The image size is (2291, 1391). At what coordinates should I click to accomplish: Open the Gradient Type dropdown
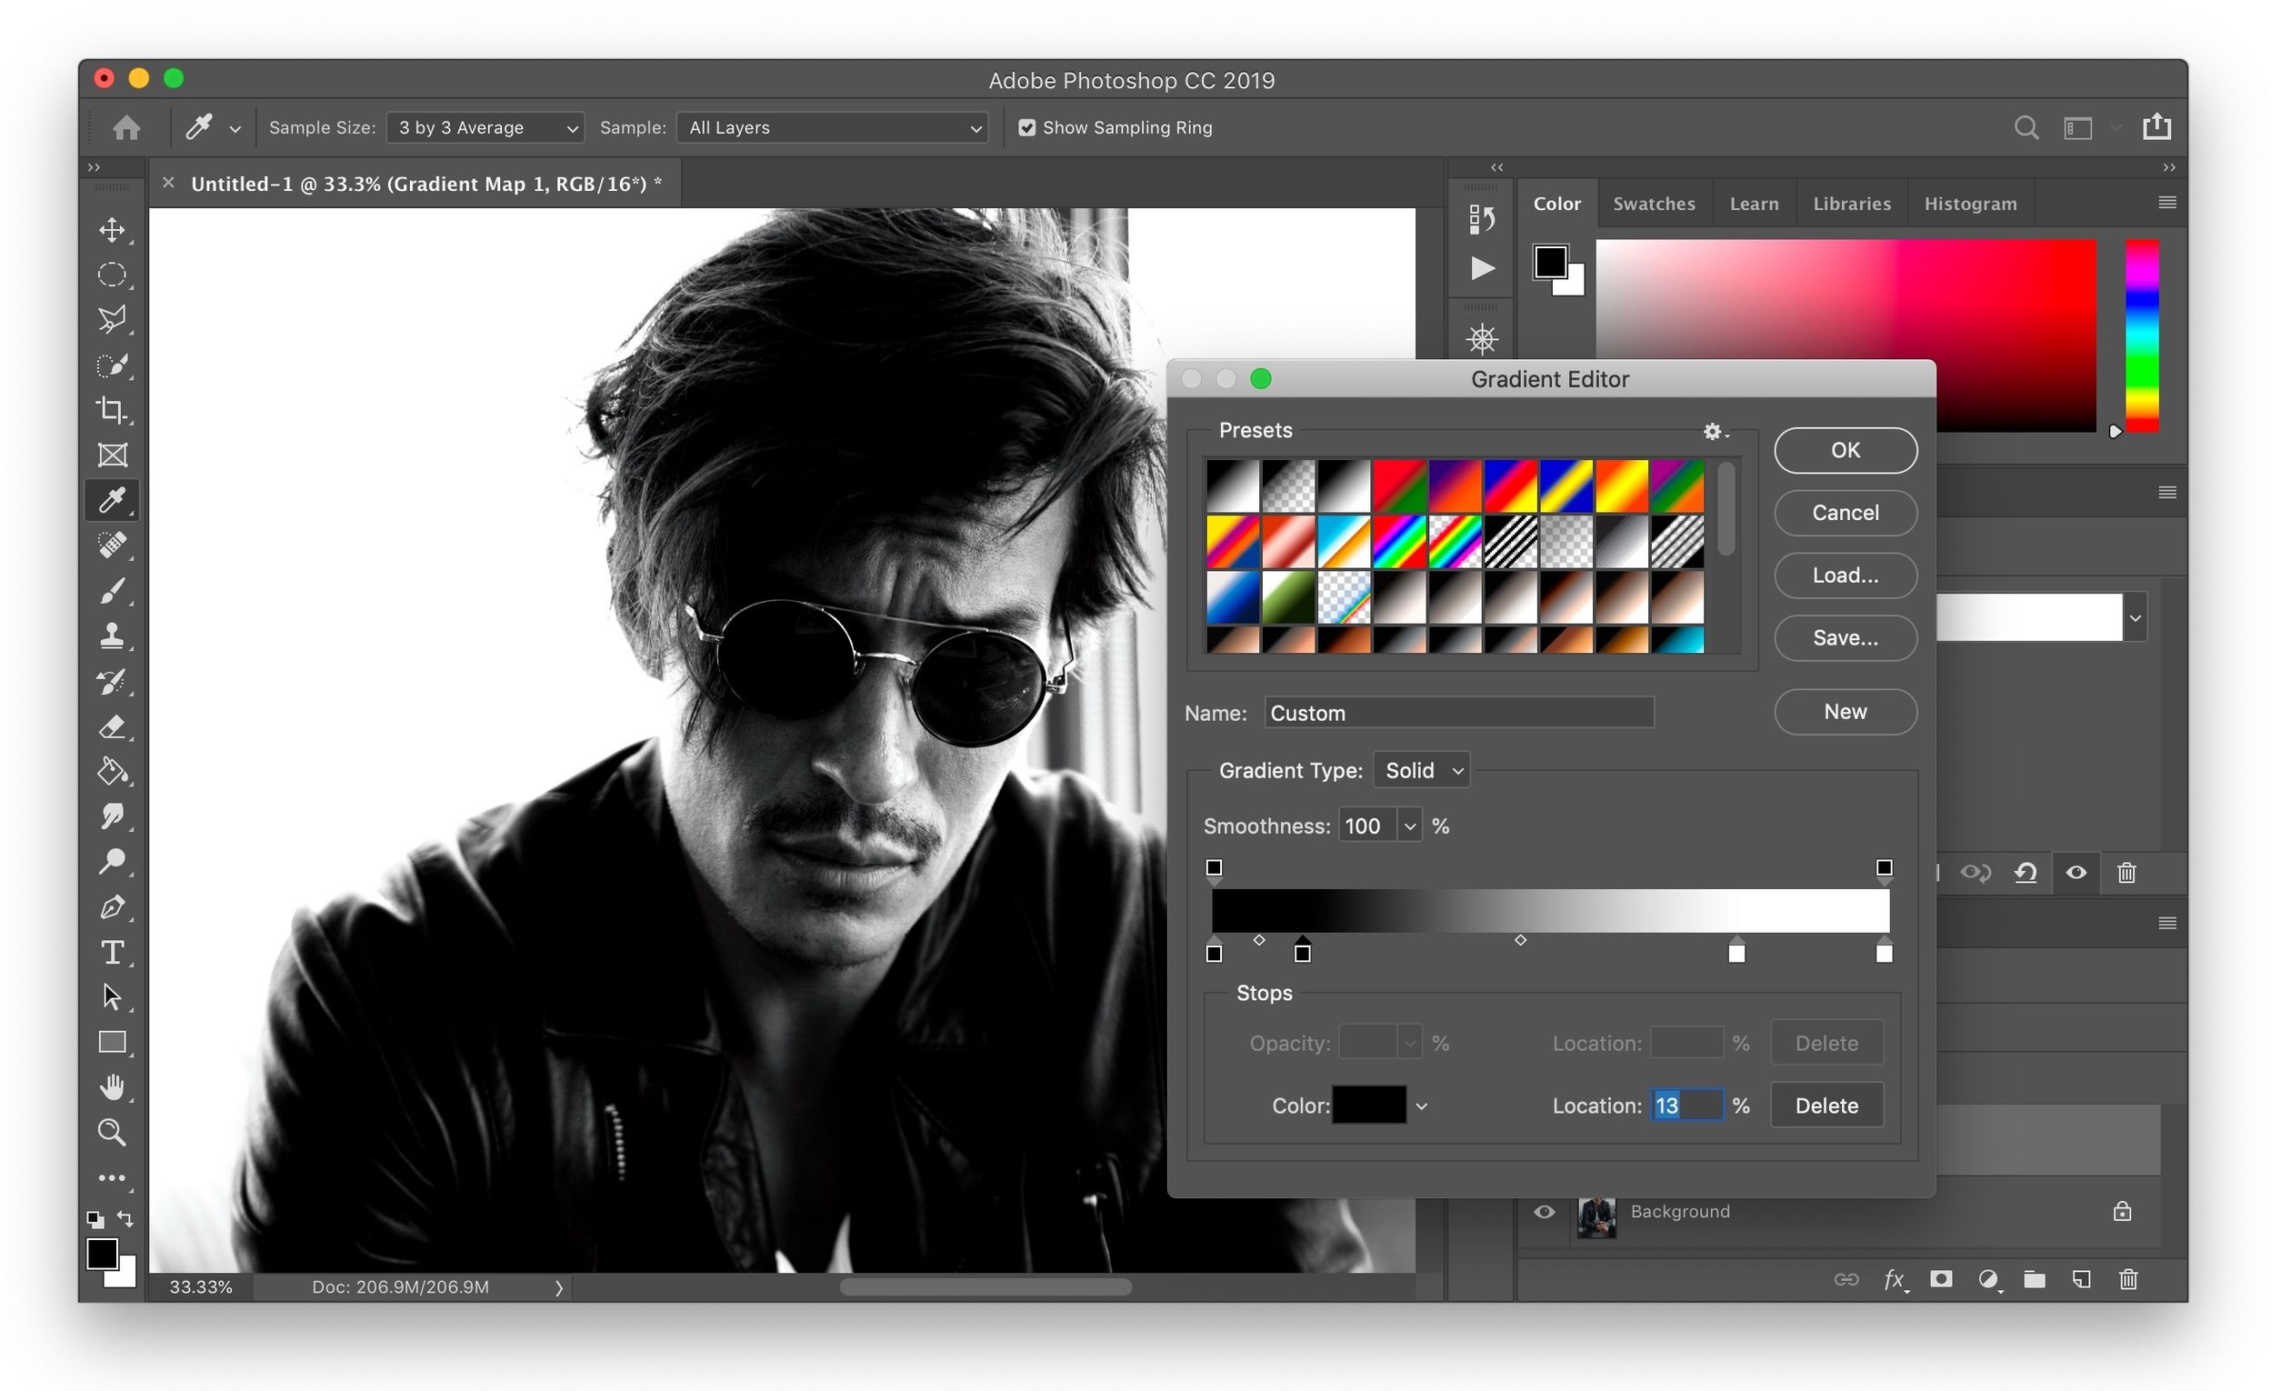click(1421, 770)
